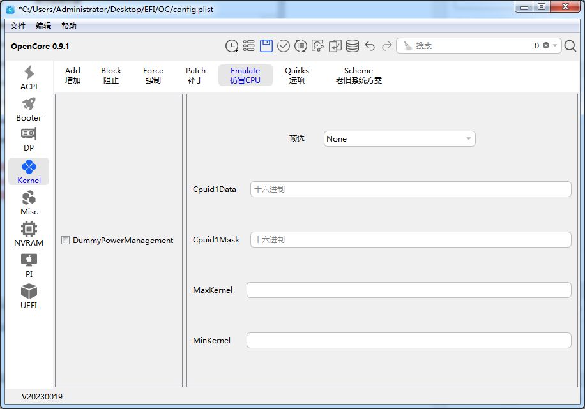
Task: Open the recent files clock icon
Action: pyautogui.click(x=232, y=46)
